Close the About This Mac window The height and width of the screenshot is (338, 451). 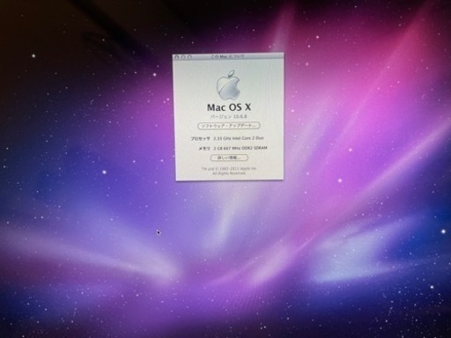(x=177, y=57)
